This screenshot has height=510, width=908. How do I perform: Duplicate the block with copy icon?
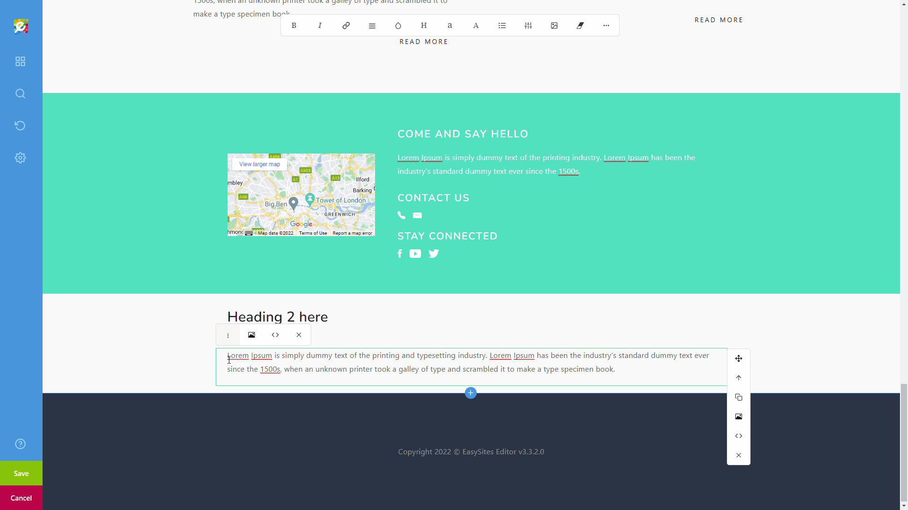[x=739, y=397]
